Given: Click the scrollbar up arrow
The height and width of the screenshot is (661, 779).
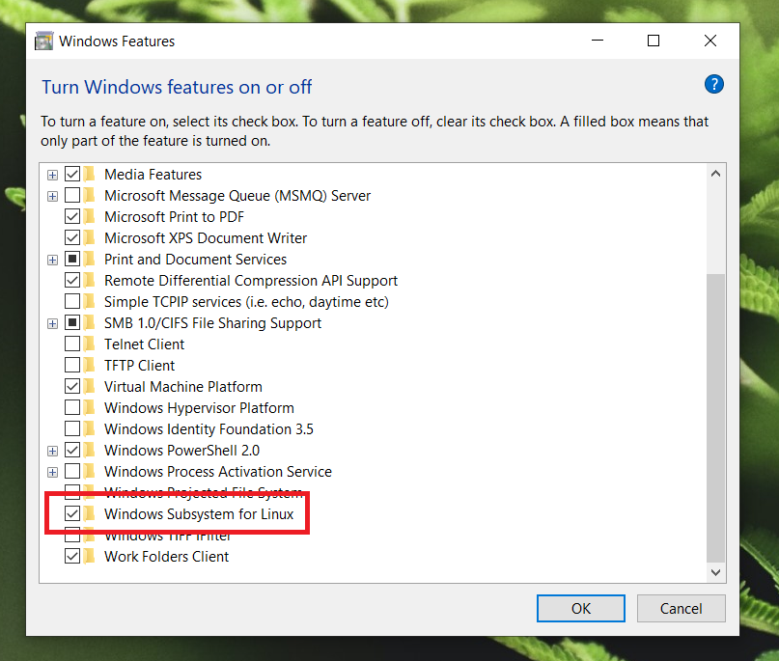Looking at the screenshot, I should tap(715, 174).
